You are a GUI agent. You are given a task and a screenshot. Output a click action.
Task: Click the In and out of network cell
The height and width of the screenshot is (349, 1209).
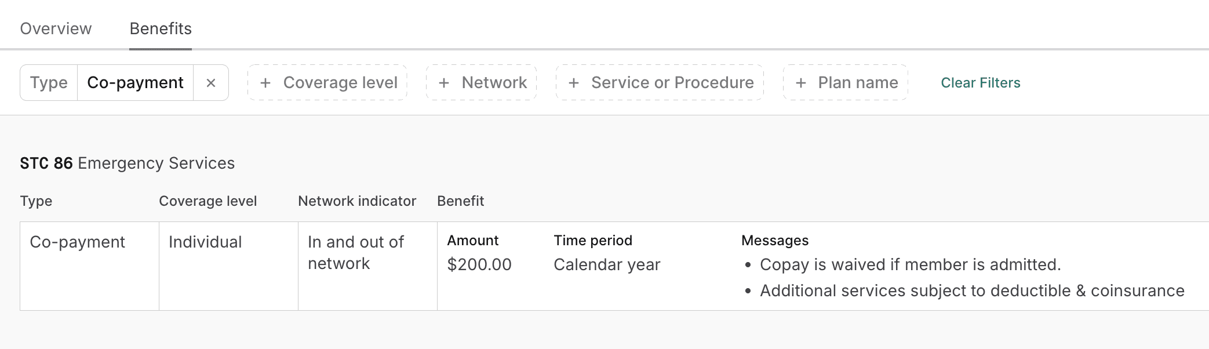click(356, 253)
